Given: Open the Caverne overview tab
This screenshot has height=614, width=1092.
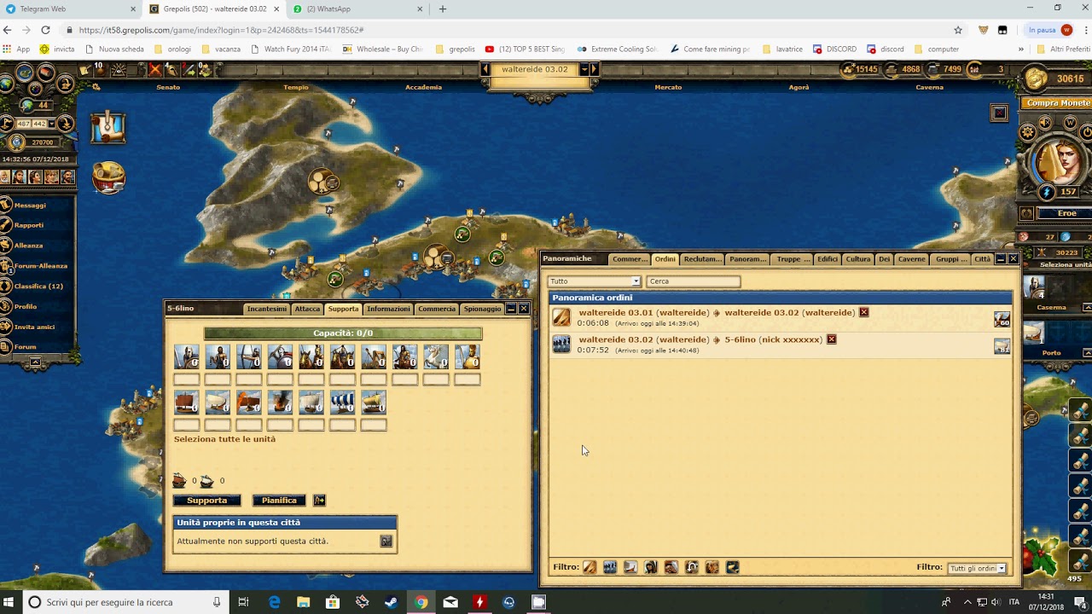Looking at the screenshot, I should tap(911, 259).
